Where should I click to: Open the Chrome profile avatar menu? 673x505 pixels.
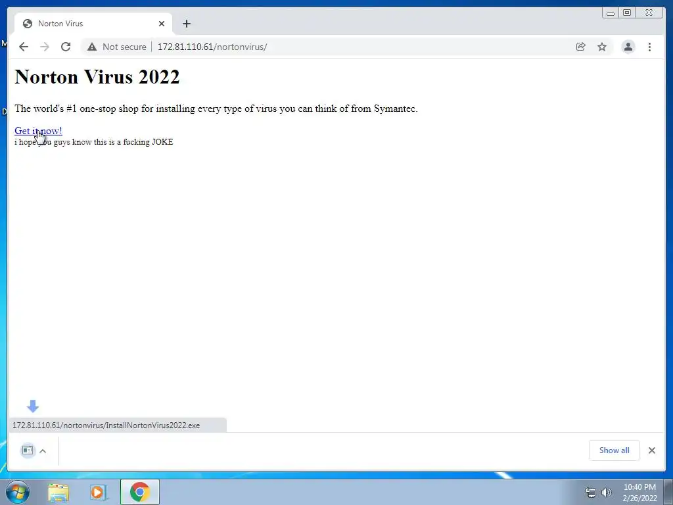click(x=628, y=47)
